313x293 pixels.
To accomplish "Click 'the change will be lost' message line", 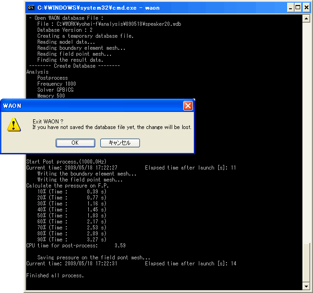I will coord(112,127).
